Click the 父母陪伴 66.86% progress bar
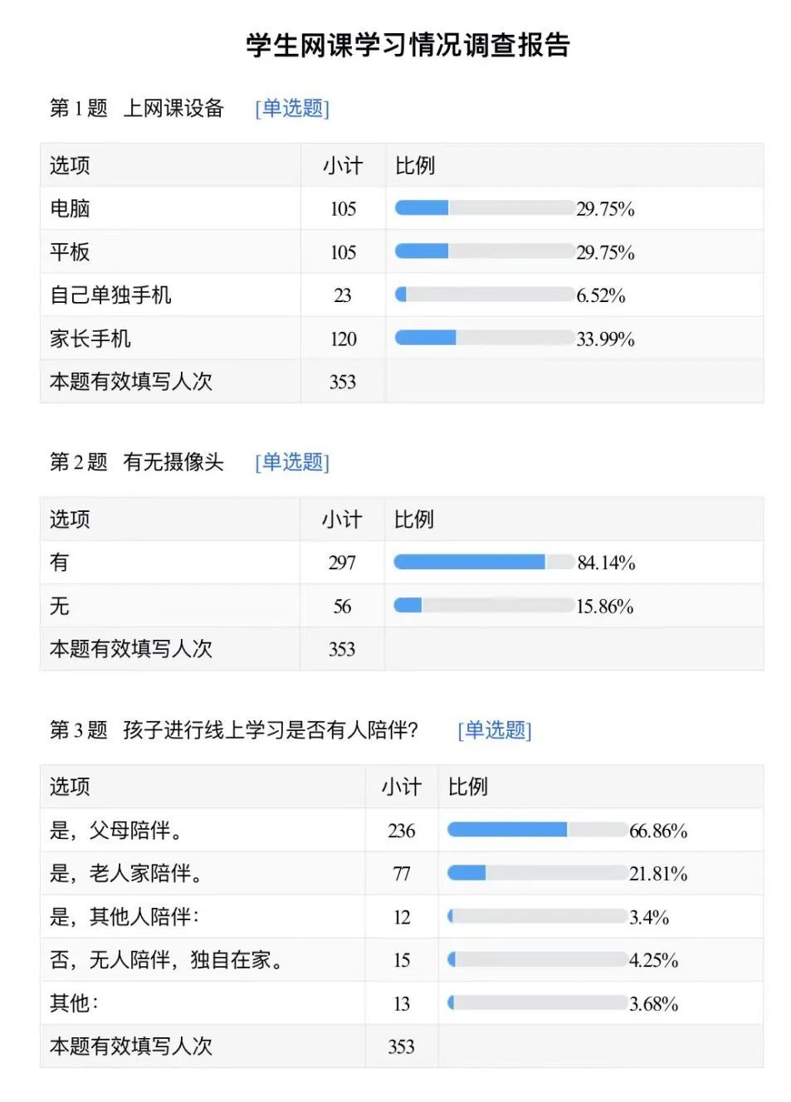Viewport: 791px width, 1102px height. tap(538, 829)
